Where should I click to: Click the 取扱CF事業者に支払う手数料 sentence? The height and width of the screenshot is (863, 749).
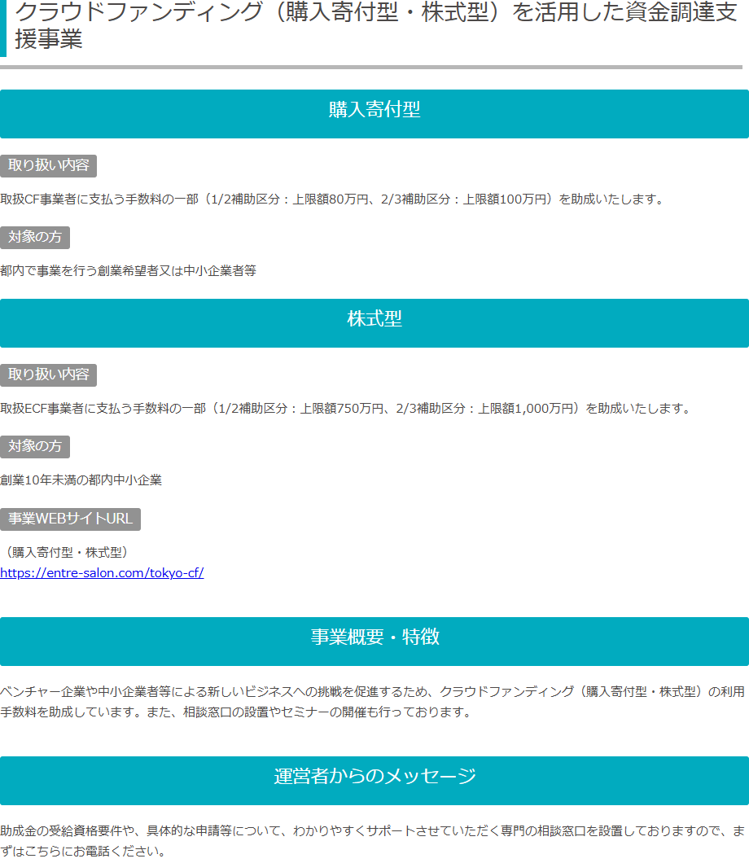(x=334, y=199)
